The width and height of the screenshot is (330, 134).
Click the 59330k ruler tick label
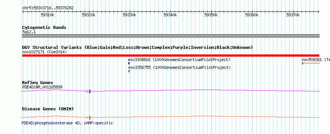[x=129, y=15]
